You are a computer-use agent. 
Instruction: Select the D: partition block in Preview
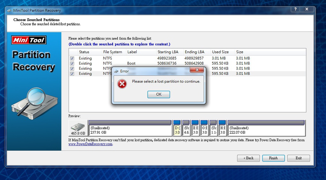click(x=177, y=128)
